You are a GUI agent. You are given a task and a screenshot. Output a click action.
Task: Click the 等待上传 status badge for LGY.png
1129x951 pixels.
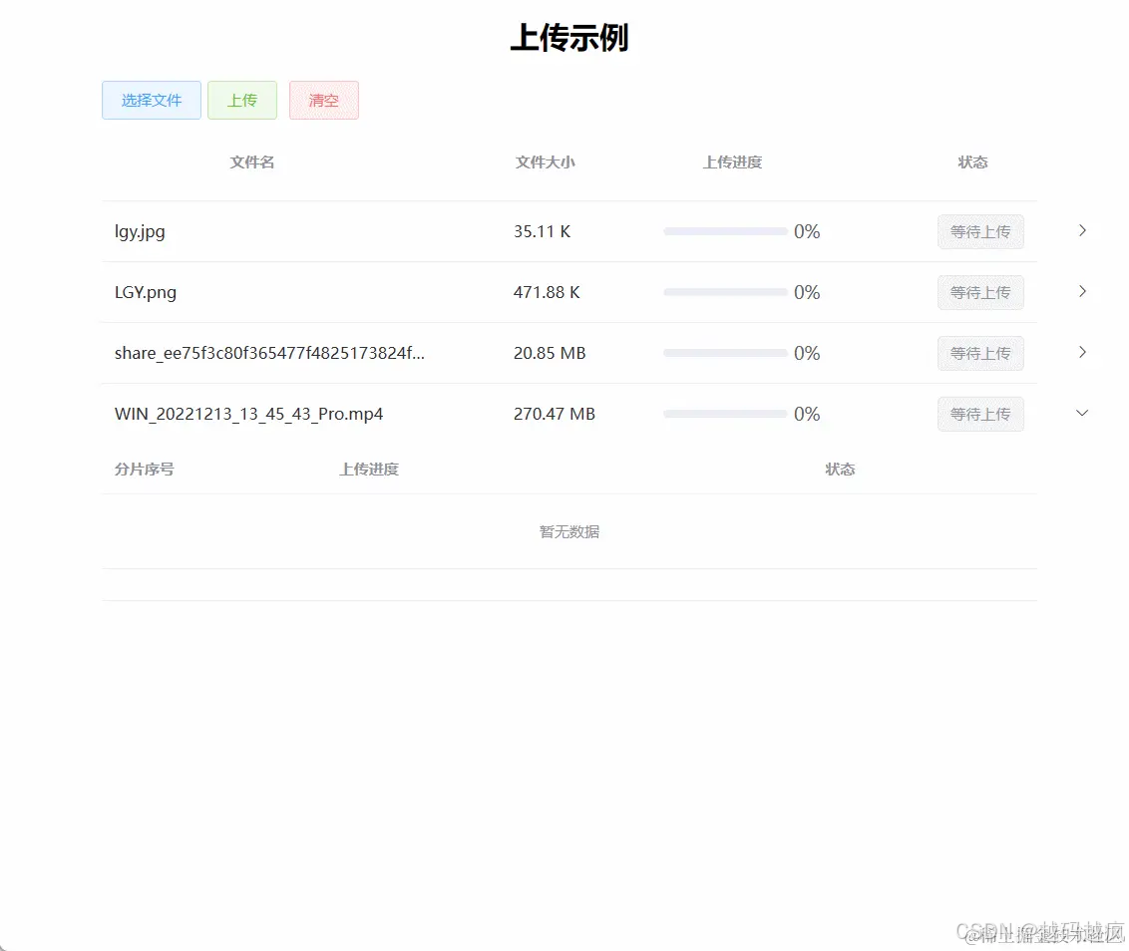click(x=980, y=292)
